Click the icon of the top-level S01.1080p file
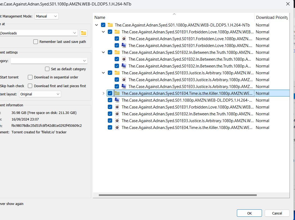Image resolution: width=295 pixels, height=220 pixels. tap(117, 100)
